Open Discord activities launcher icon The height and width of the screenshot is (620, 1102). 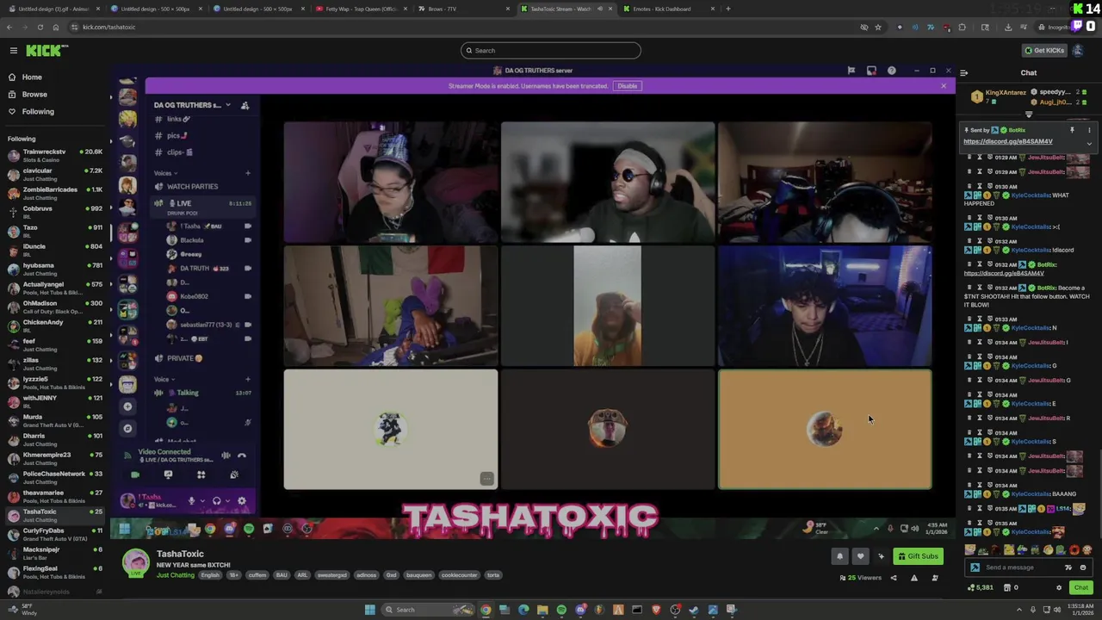[201, 474]
